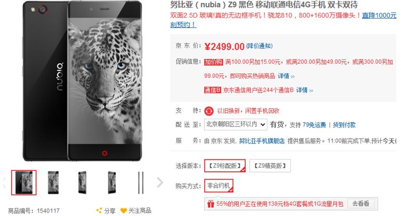
Task: Click the share icon below the product image
Action: 99,211
